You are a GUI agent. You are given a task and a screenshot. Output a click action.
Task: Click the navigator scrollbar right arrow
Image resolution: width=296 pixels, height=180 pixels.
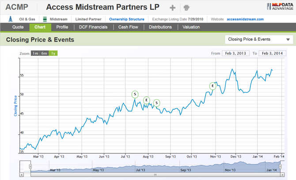pyautogui.click(x=282, y=175)
